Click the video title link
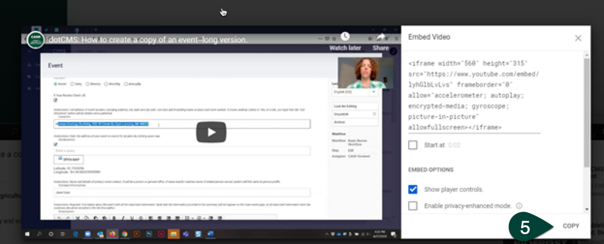Viewport: 604px width, 244px height. tap(148, 39)
